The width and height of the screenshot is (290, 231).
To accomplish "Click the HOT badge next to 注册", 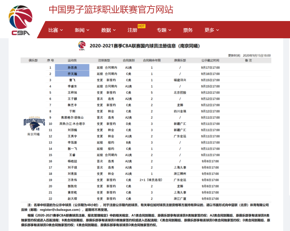I will tap(142, 26).
